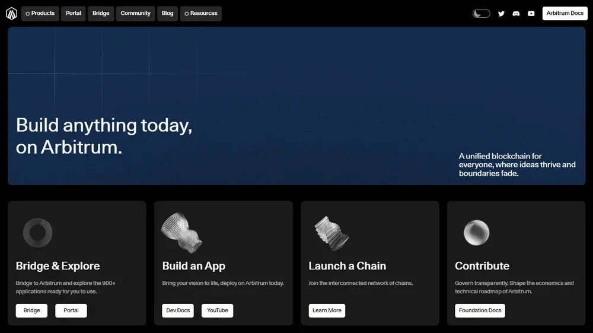Click the Bridge button in Bridge & Explore card
The width and height of the screenshot is (593, 333).
(32, 310)
